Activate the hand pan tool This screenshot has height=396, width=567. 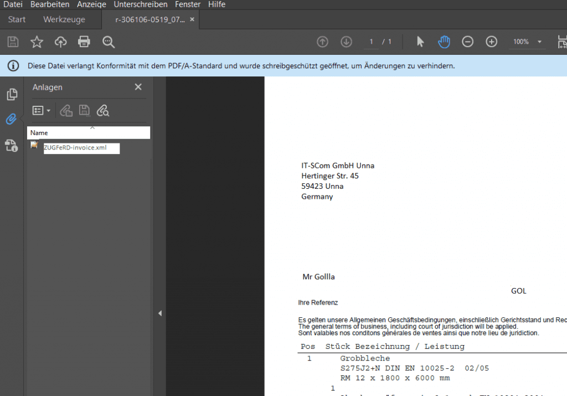444,42
